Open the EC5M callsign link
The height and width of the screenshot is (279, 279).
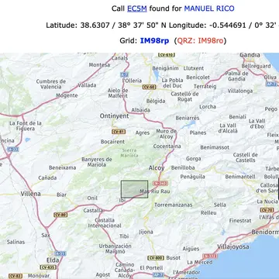(x=137, y=9)
